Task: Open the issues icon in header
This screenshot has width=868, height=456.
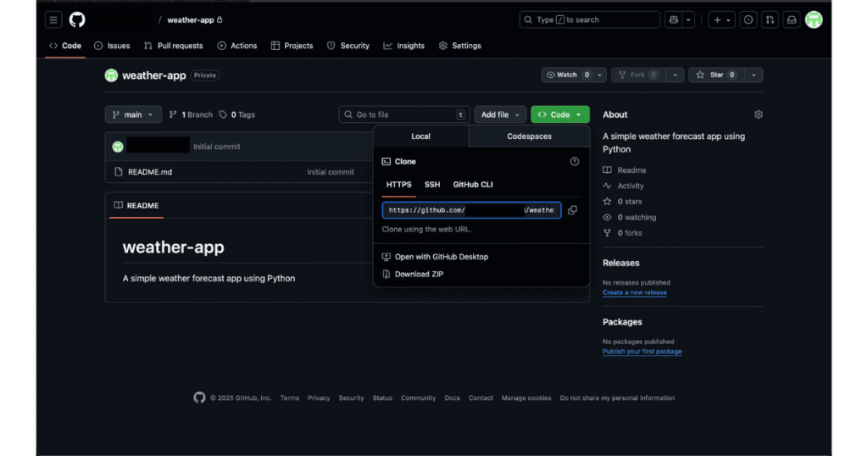Action: point(748,19)
